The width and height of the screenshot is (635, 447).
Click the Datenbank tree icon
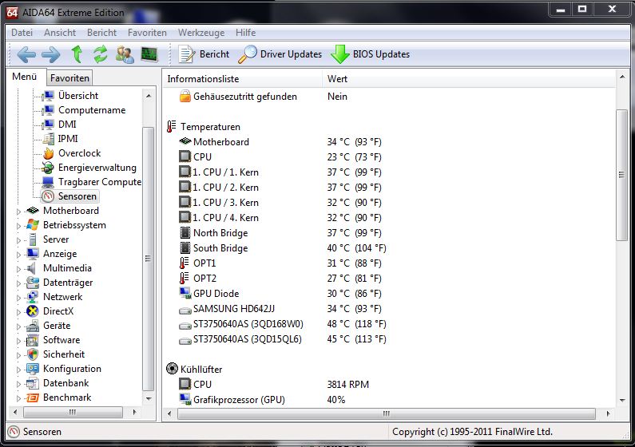[33, 383]
